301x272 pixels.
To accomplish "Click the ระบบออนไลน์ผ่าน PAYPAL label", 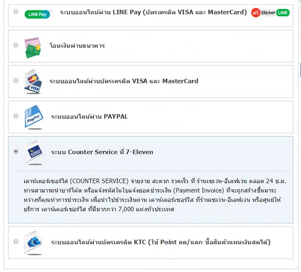I will click(x=89, y=117).
